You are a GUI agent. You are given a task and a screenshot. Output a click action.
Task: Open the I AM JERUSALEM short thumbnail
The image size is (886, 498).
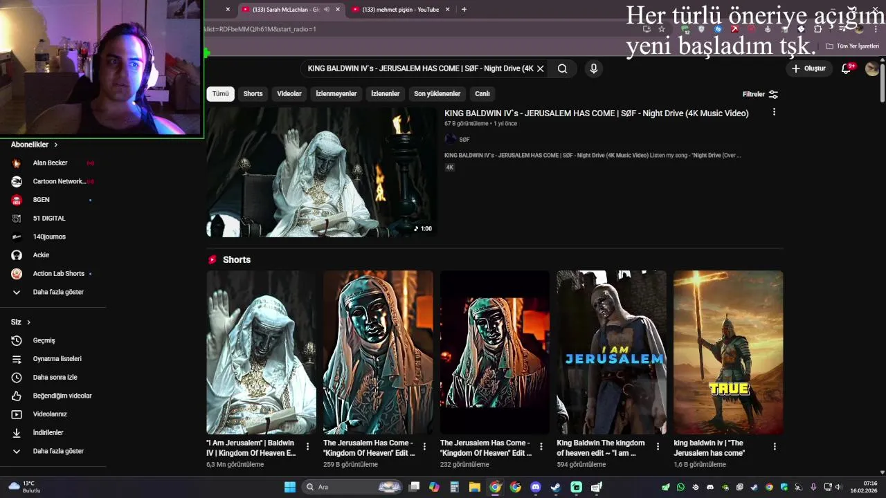[x=612, y=352]
